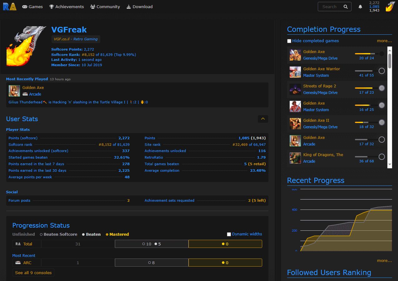Open Streets of Rage 2 game icon
398x281 pixels.
295,89
